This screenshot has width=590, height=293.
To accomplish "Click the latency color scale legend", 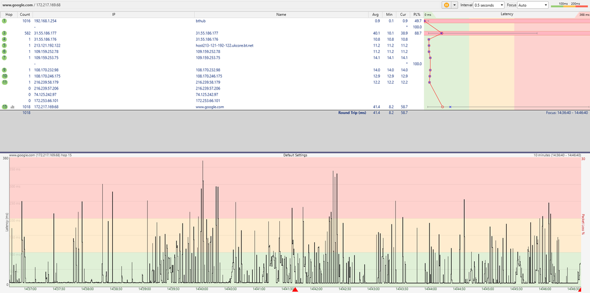I will tap(569, 5).
